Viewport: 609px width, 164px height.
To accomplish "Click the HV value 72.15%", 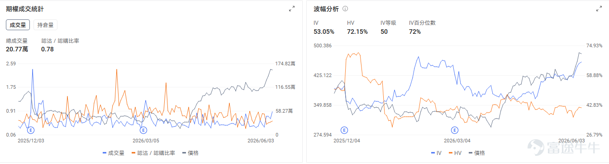I will point(357,32).
